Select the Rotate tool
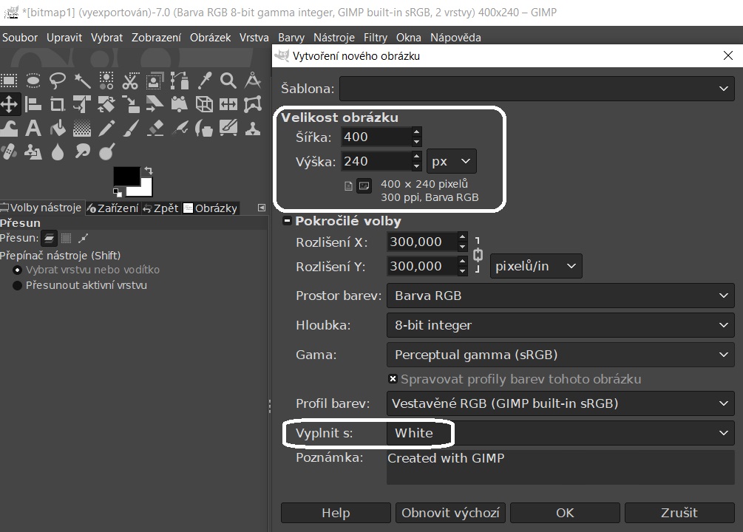 coord(106,104)
